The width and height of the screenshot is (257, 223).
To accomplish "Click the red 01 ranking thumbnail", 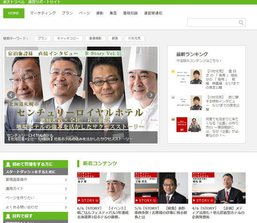I will (189, 125).
